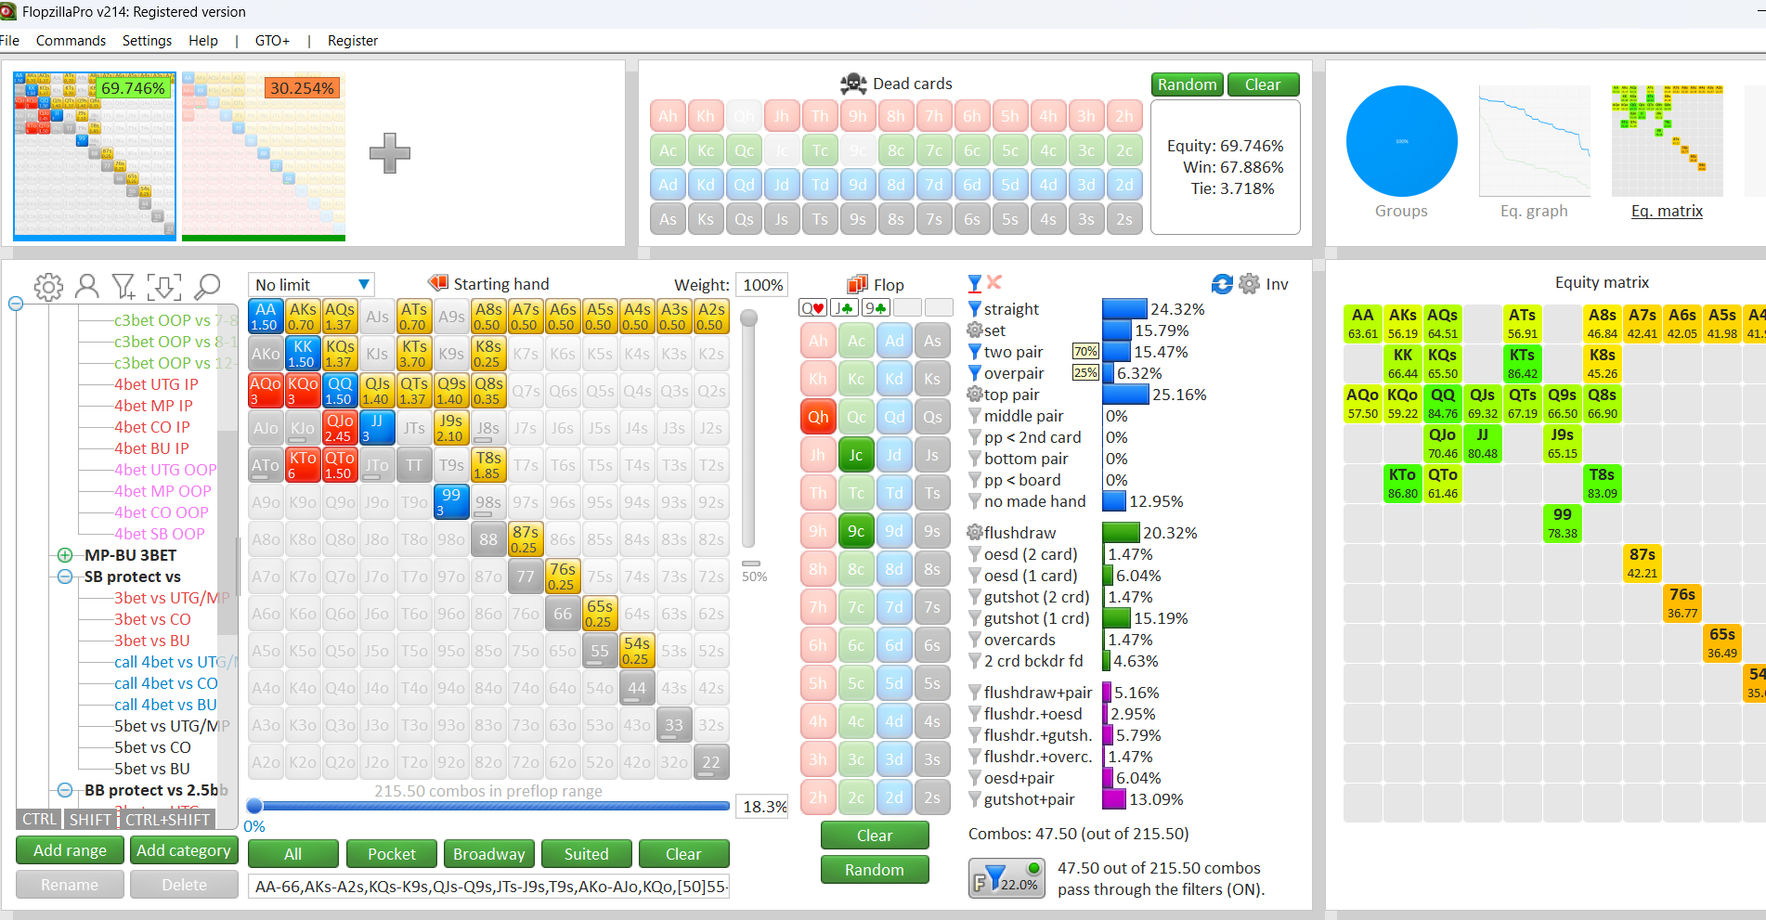The width and height of the screenshot is (1766, 920).
Task: Toggle the two pair filter funnel
Action: [x=975, y=352]
